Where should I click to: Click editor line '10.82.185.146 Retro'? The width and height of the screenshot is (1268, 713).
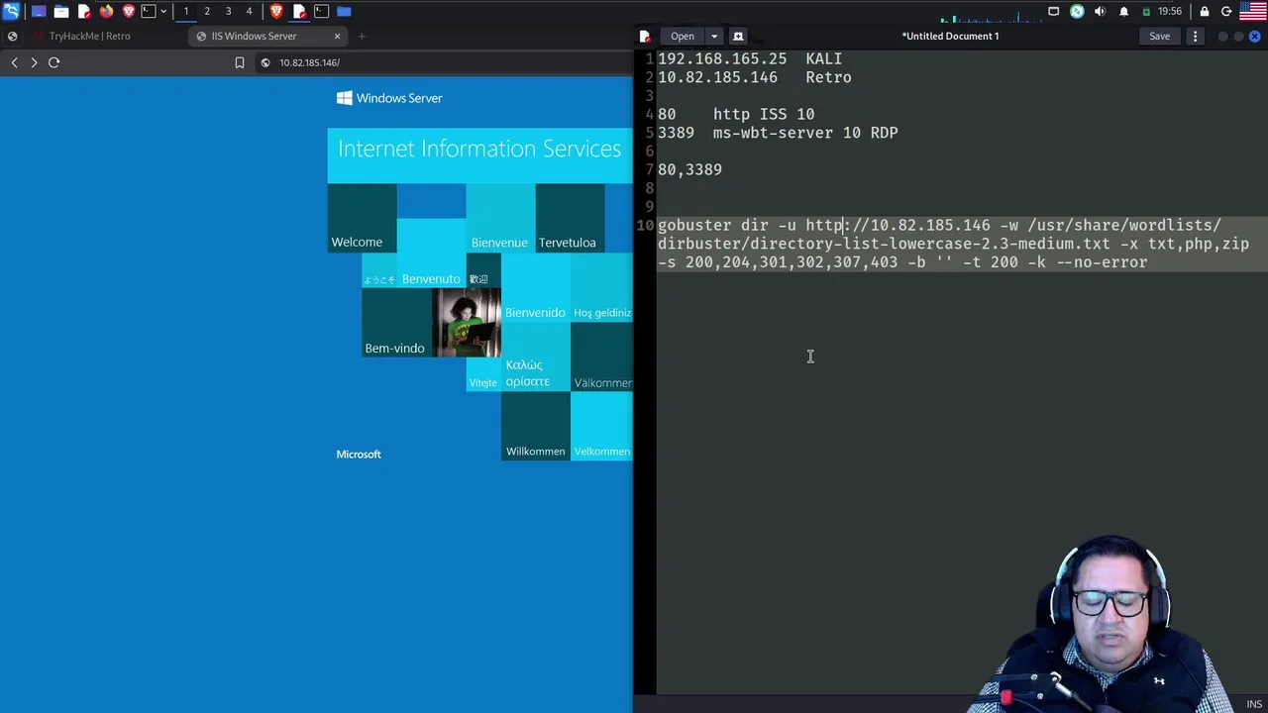point(755,77)
